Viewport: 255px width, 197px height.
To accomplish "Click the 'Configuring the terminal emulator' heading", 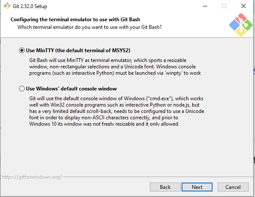I will (75, 20).
